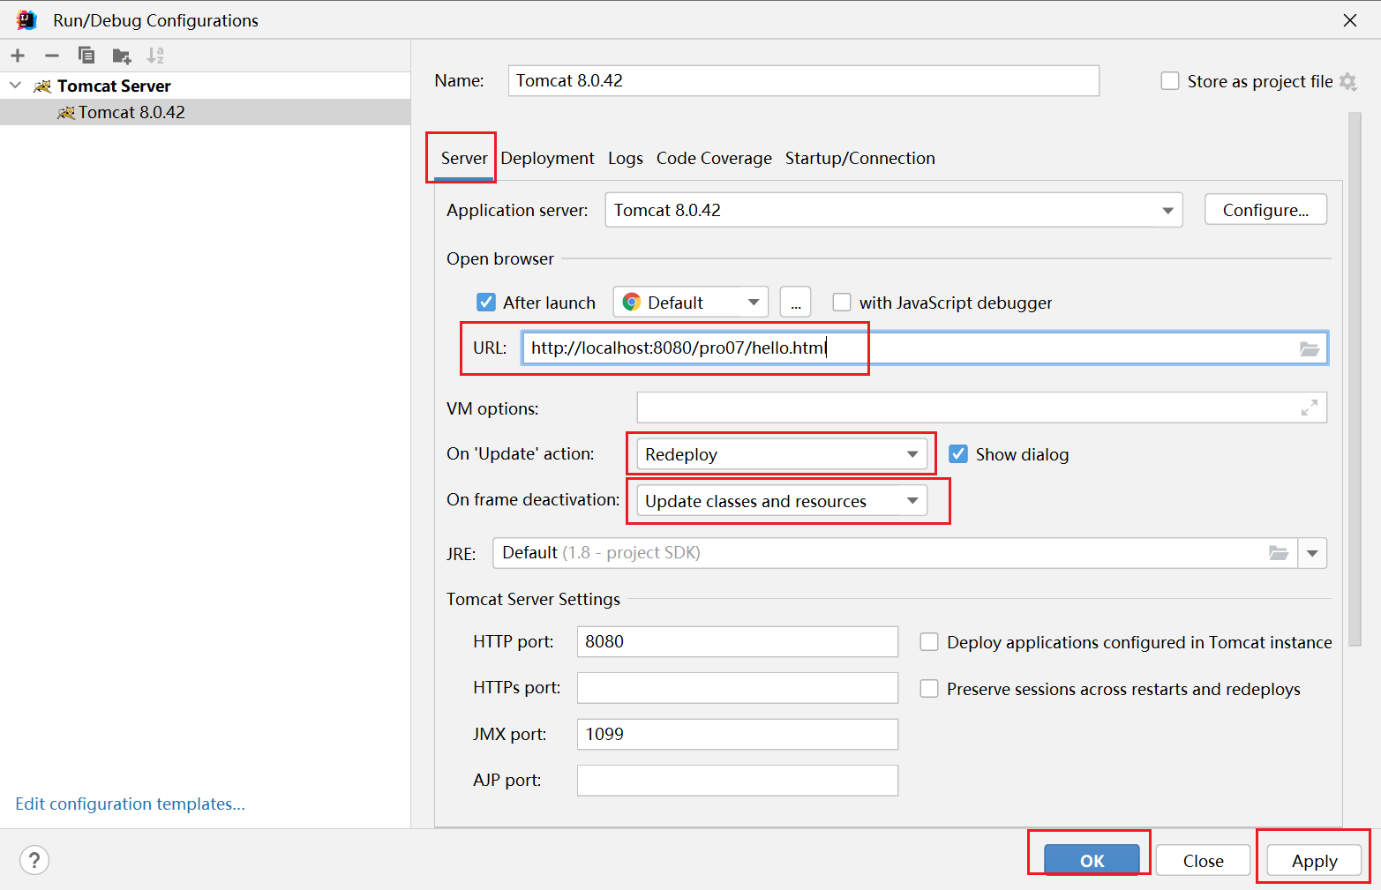
Task: Close the Run/Debug Configurations dialog
Action: 1350,20
